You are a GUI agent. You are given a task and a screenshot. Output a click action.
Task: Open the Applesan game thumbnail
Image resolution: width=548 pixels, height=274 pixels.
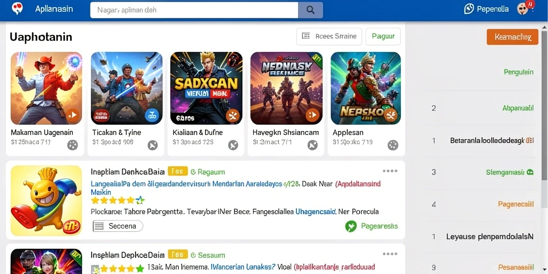[x=366, y=88]
